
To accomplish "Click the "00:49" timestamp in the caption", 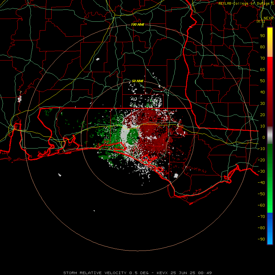I will [205, 273].
